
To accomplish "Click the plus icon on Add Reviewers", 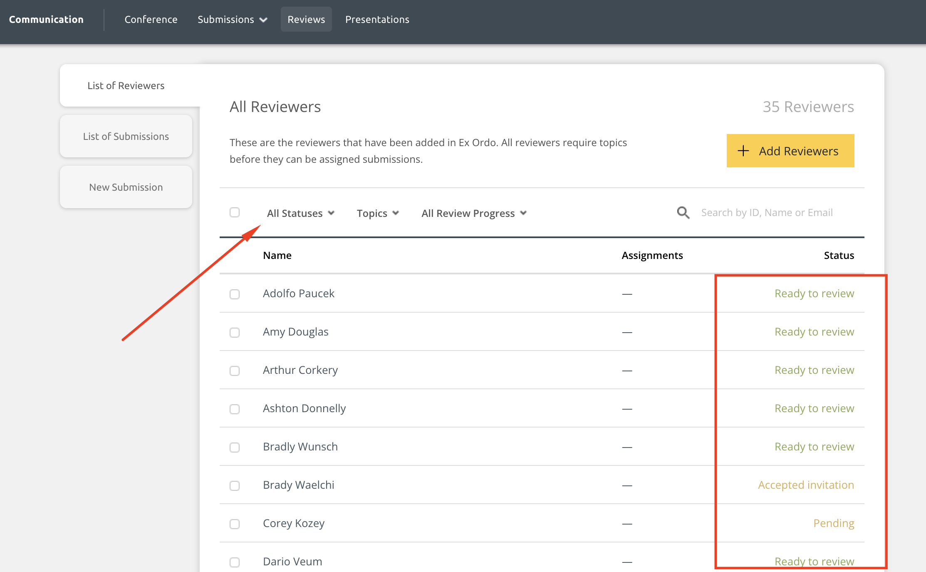I will (x=743, y=151).
